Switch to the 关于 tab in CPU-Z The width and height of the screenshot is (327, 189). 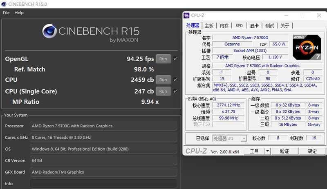(284, 26)
